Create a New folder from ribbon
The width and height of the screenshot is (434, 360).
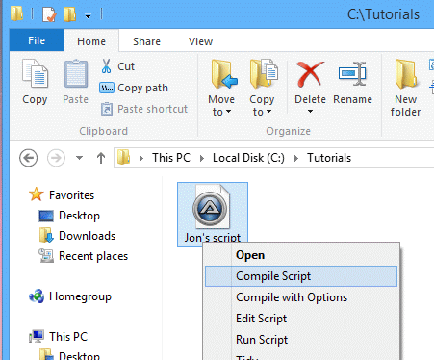point(405,88)
